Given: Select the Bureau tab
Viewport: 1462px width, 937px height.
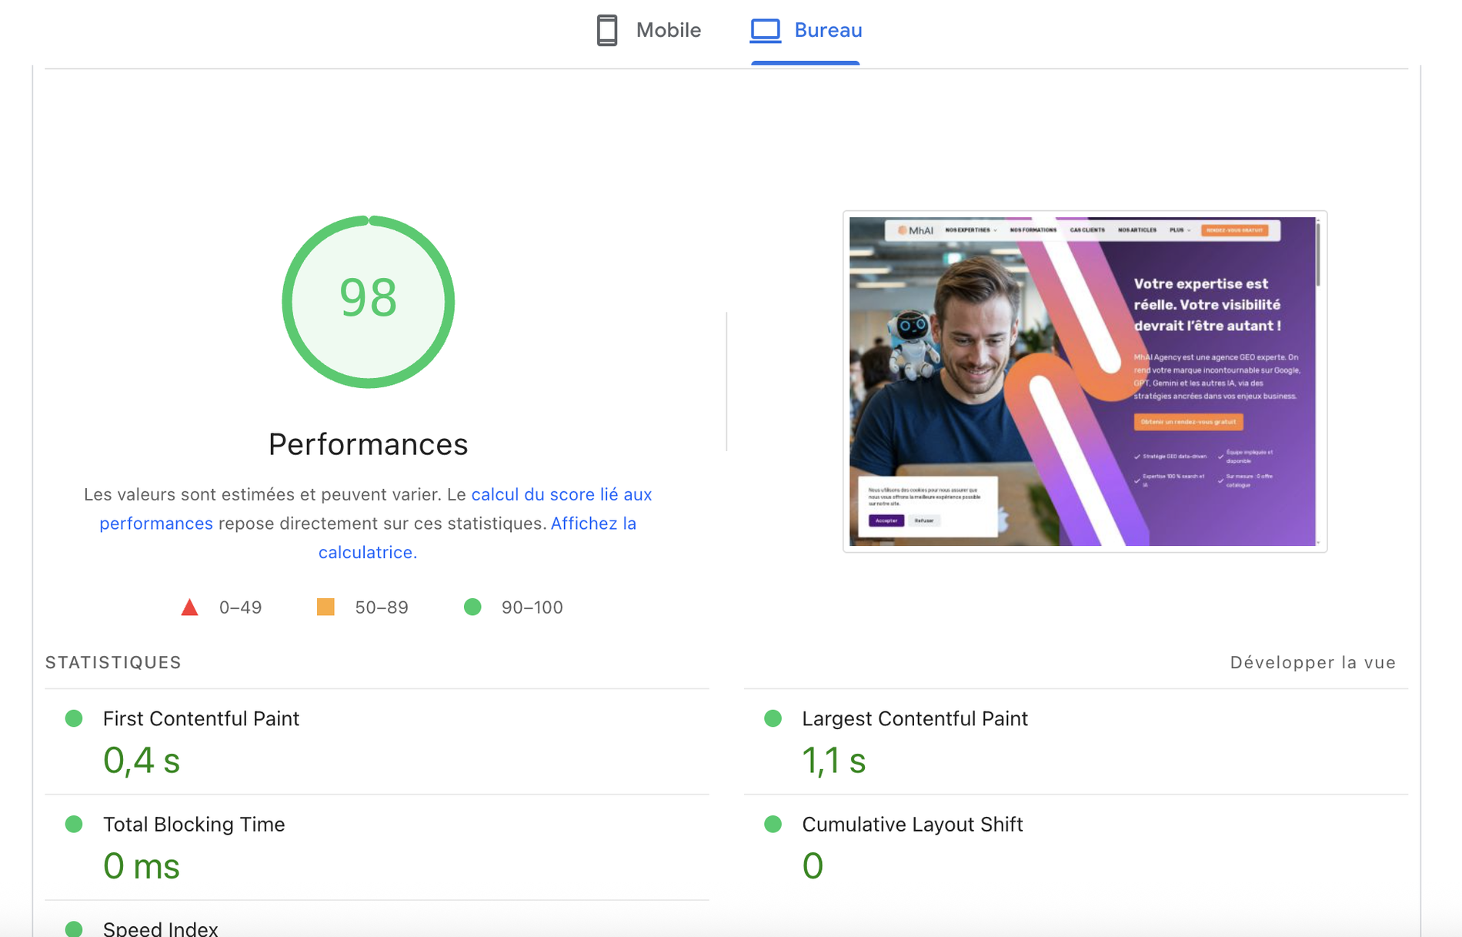Looking at the screenshot, I should point(806,31).
